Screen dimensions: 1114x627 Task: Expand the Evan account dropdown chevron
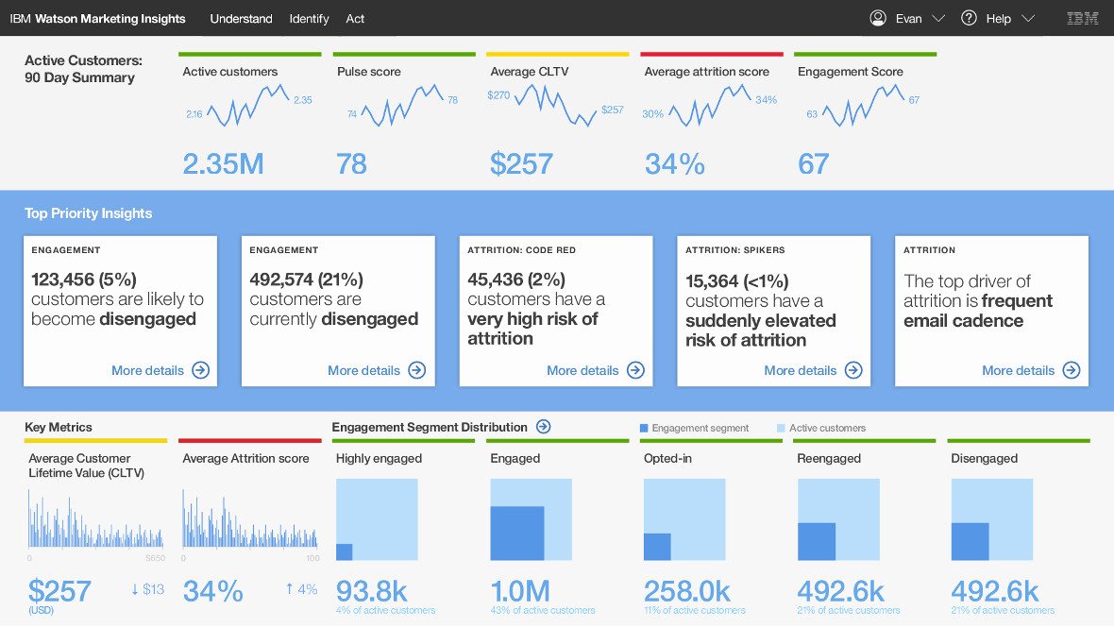[938, 19]
